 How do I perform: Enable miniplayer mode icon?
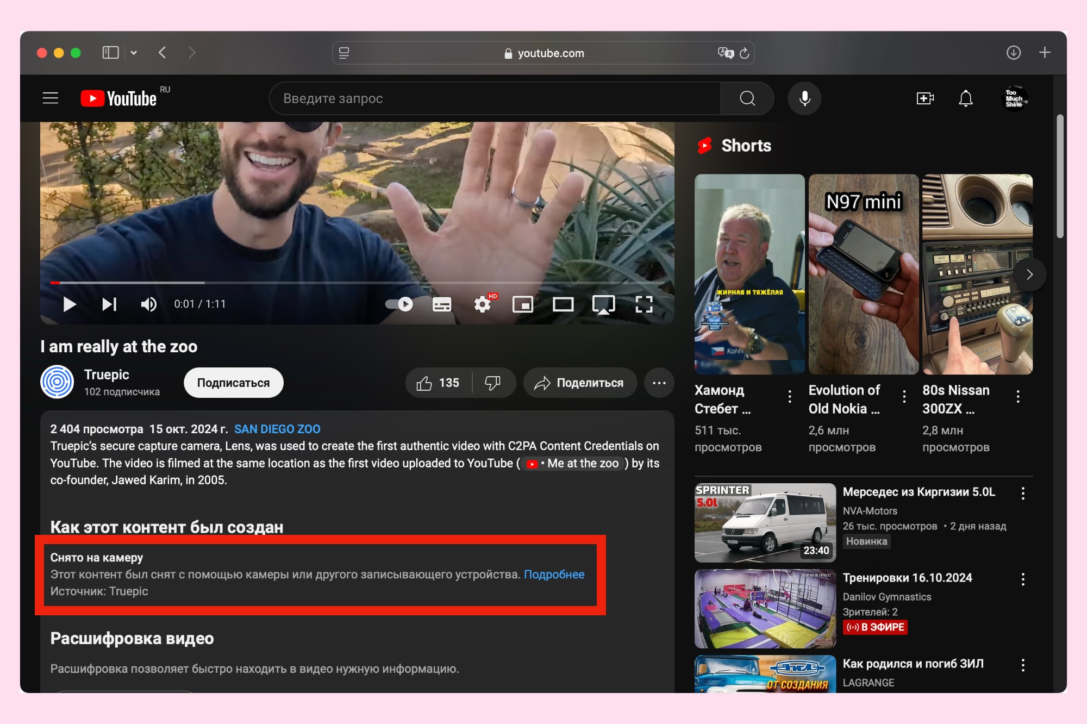(x=522, y=304)
